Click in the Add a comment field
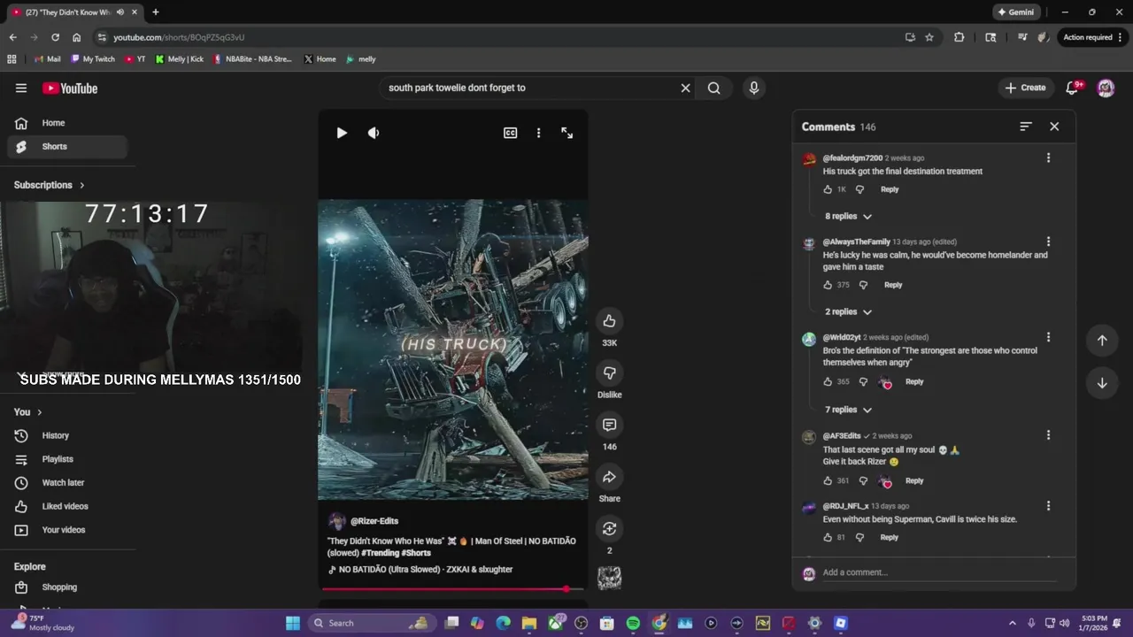The height and width of the screenshot is (637, 1133). pos(938,572)
